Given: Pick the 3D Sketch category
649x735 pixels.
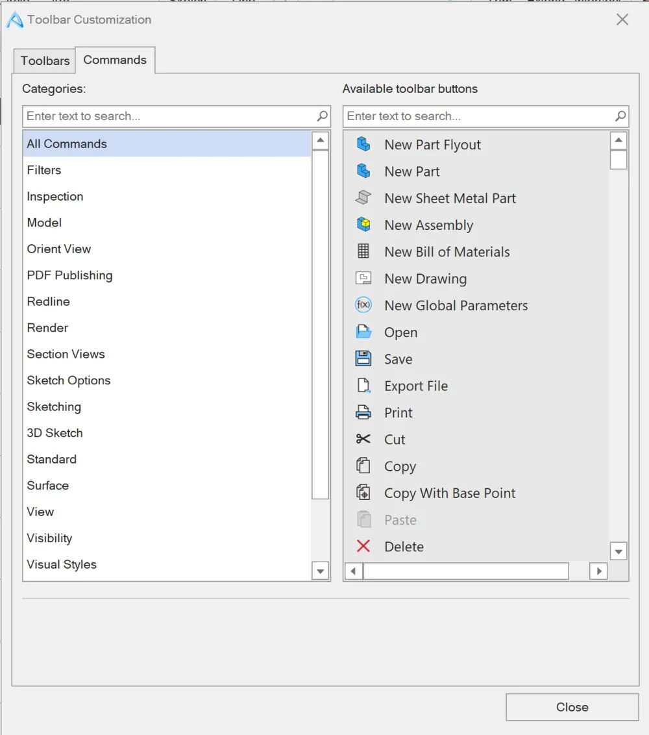Looking at the screenshot, I should (x=167, y=432).
